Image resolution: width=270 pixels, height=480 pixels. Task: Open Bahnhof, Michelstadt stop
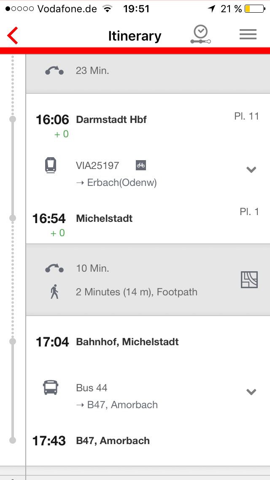pos(127,342)
